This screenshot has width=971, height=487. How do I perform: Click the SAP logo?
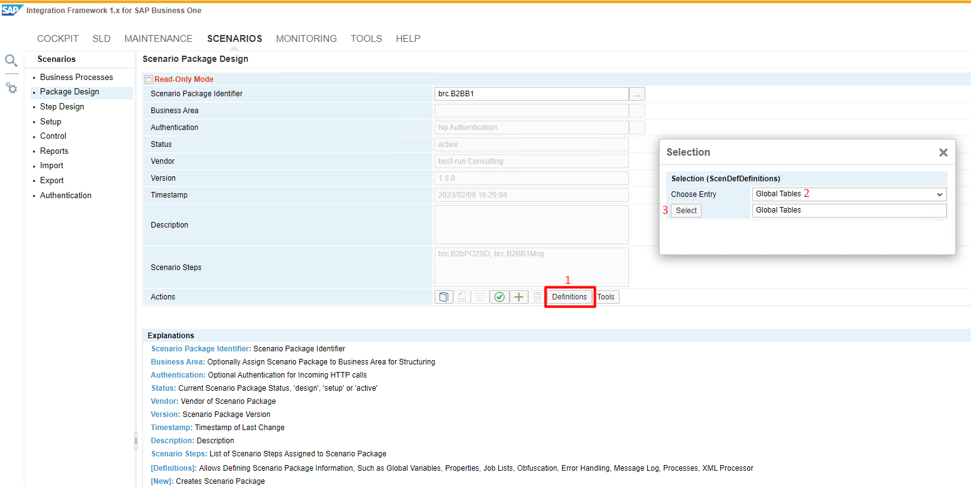pos(13,10)
